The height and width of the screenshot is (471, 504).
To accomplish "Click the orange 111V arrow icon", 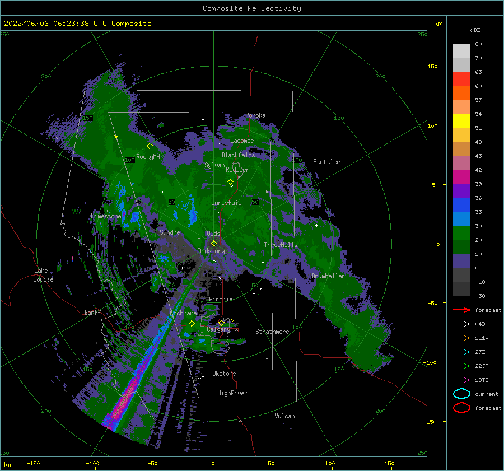I will (x=461, y=338).
